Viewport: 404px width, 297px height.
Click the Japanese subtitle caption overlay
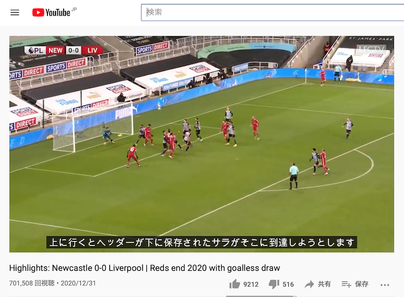pyautogui.click(x=201, y=242)
